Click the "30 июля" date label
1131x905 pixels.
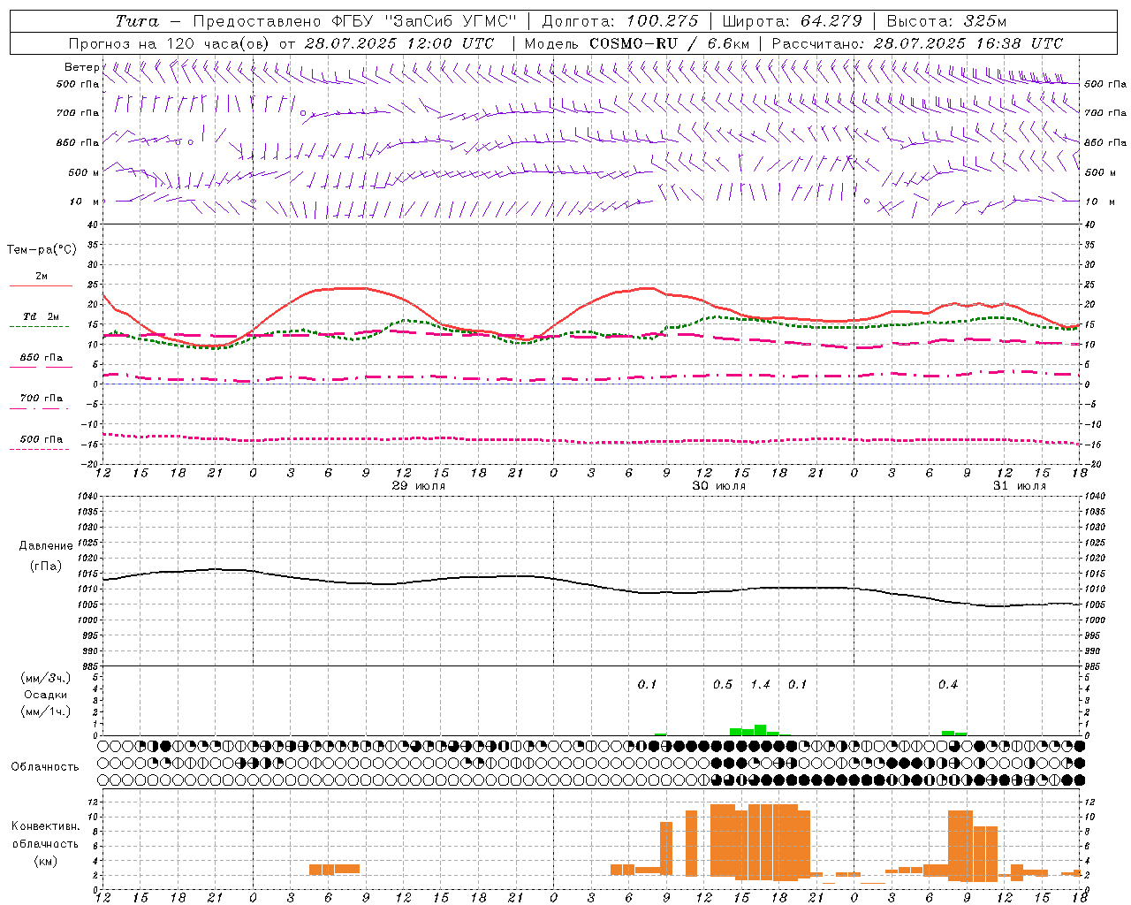click(719, 486)
